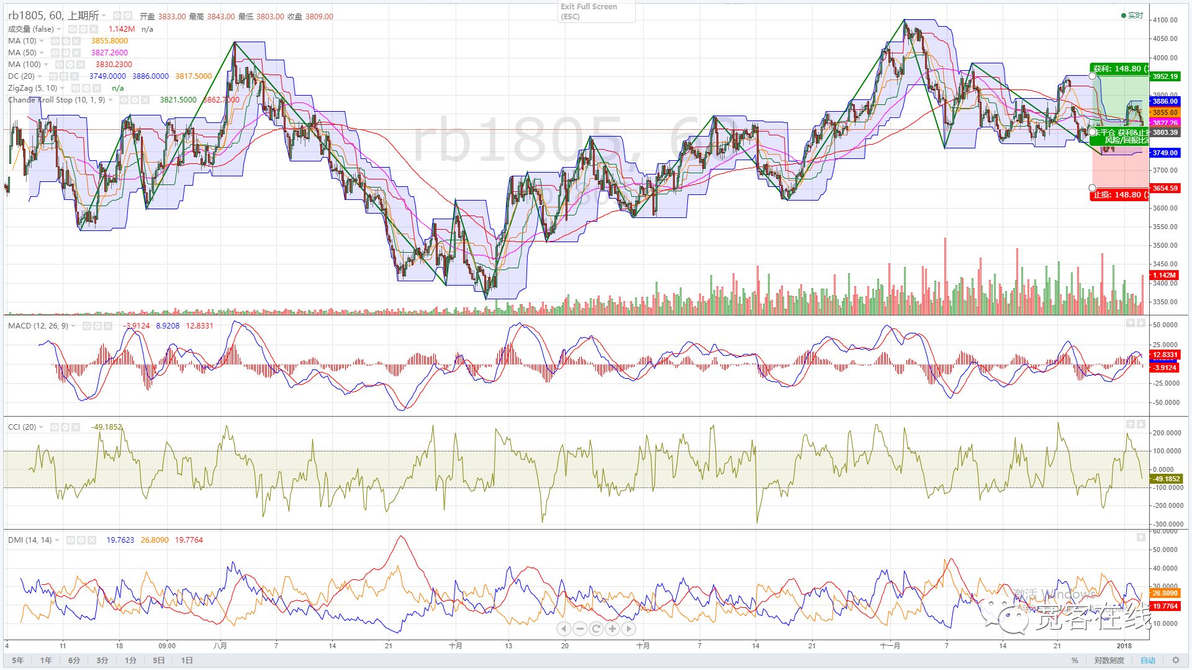Screen dimensions: 1192x670
Task: Hide MA (50) using its eye icon
Action: pos(55,53)
